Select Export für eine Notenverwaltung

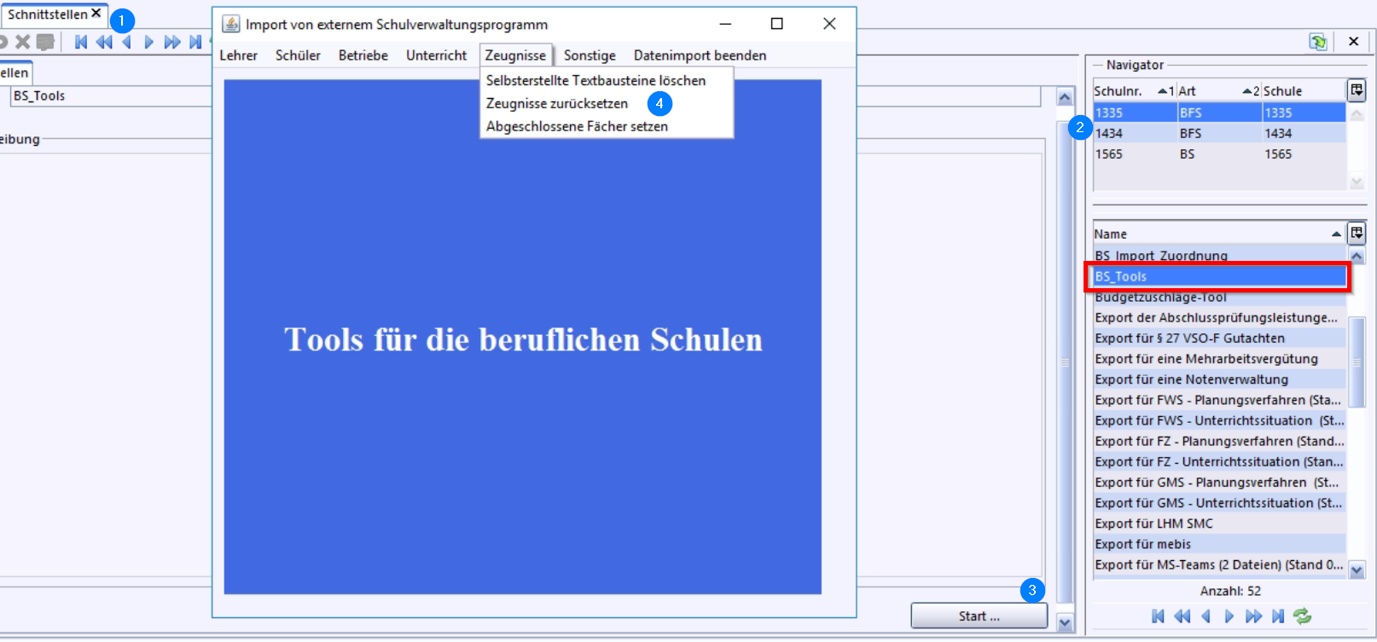[x=1219, y=379]
